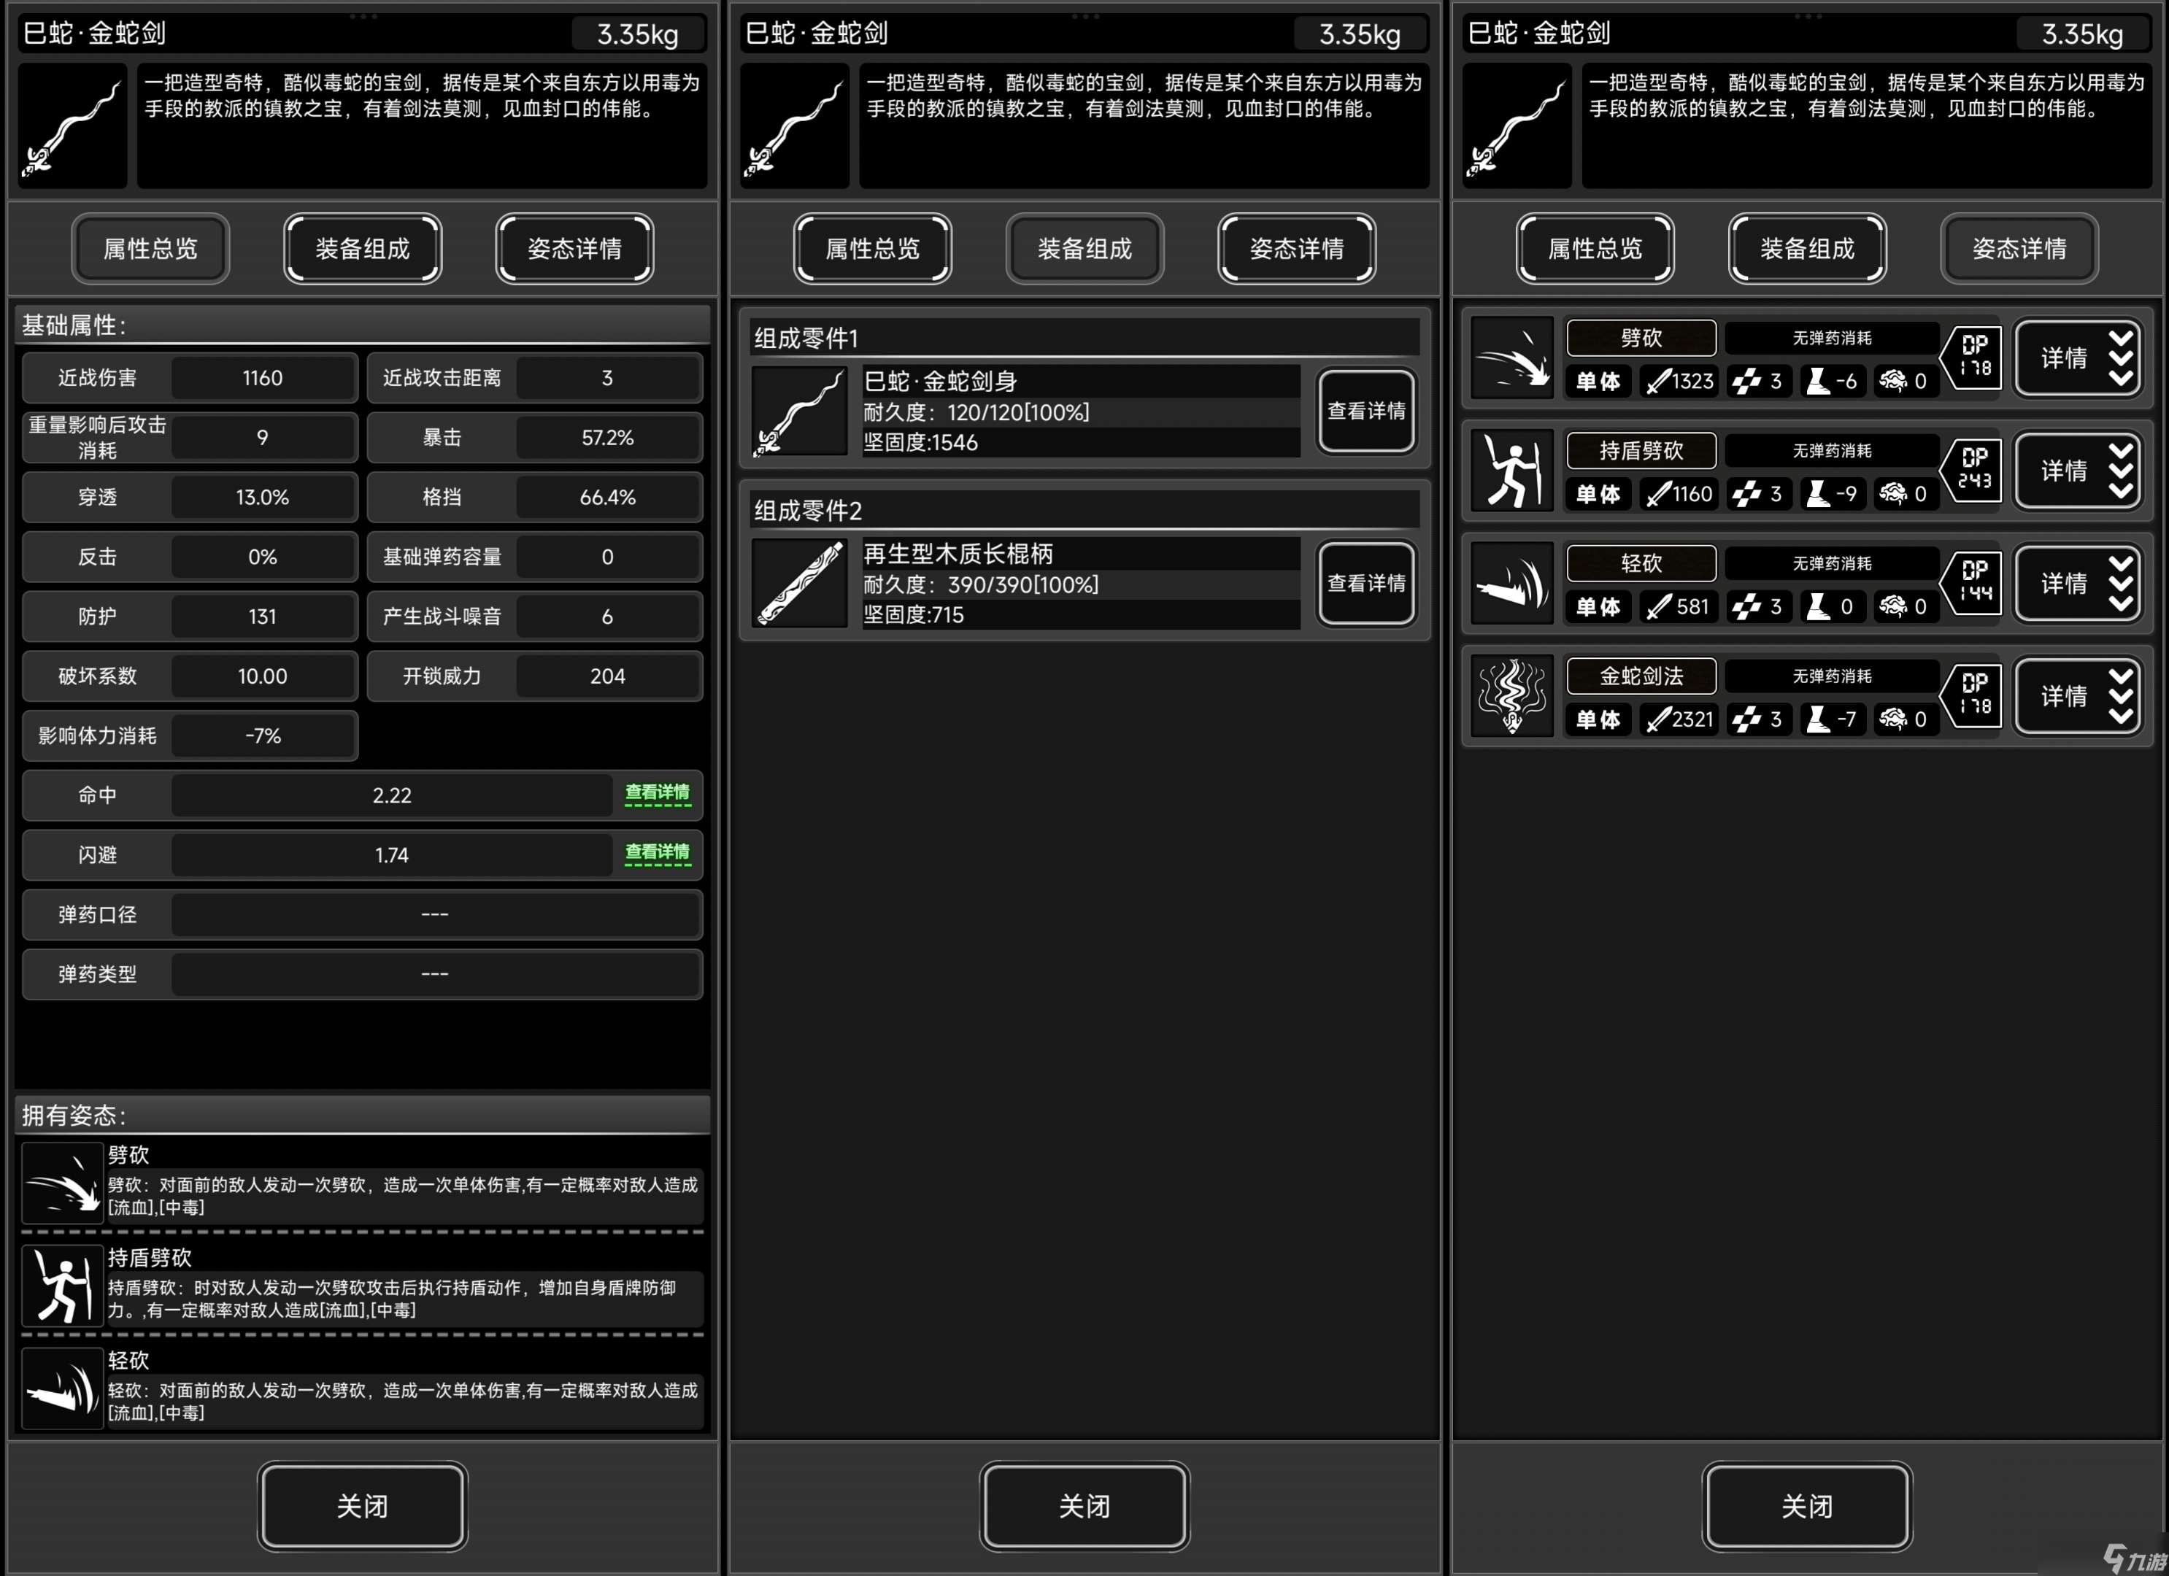Click sword damage icon 2321 in 金蛇剑法 row
This screenshot has width=2169, height=1576.
[1658, 720]
